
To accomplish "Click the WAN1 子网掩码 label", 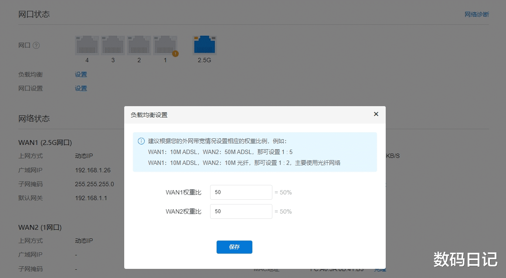I will tap(31, 184).
